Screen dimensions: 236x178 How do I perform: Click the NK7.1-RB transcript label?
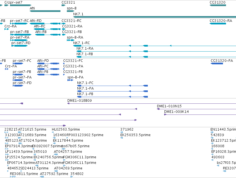(x=85, y=54)
